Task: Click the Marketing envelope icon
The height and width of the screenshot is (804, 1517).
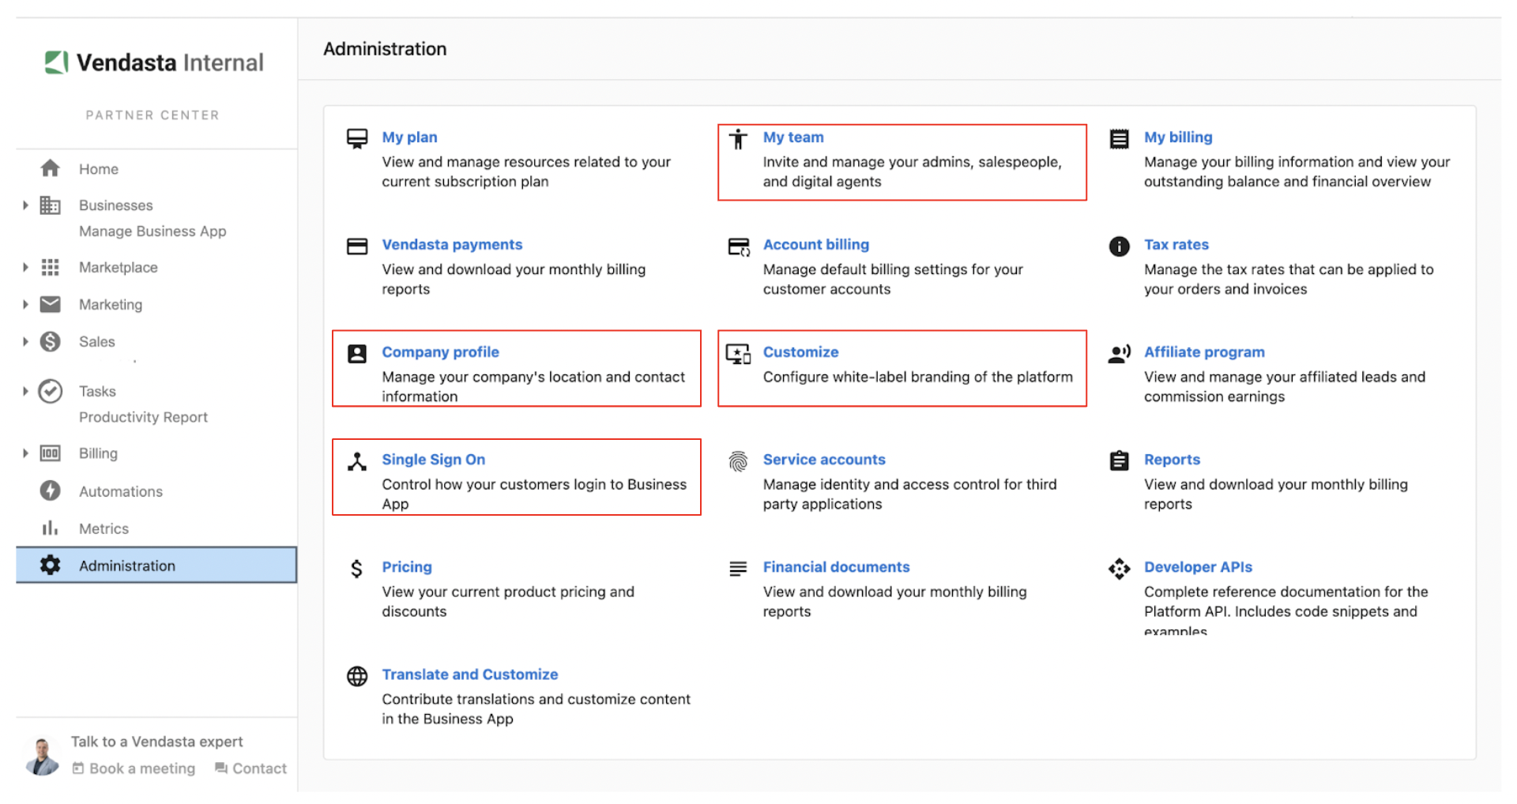Action: (x=51, y=304)
